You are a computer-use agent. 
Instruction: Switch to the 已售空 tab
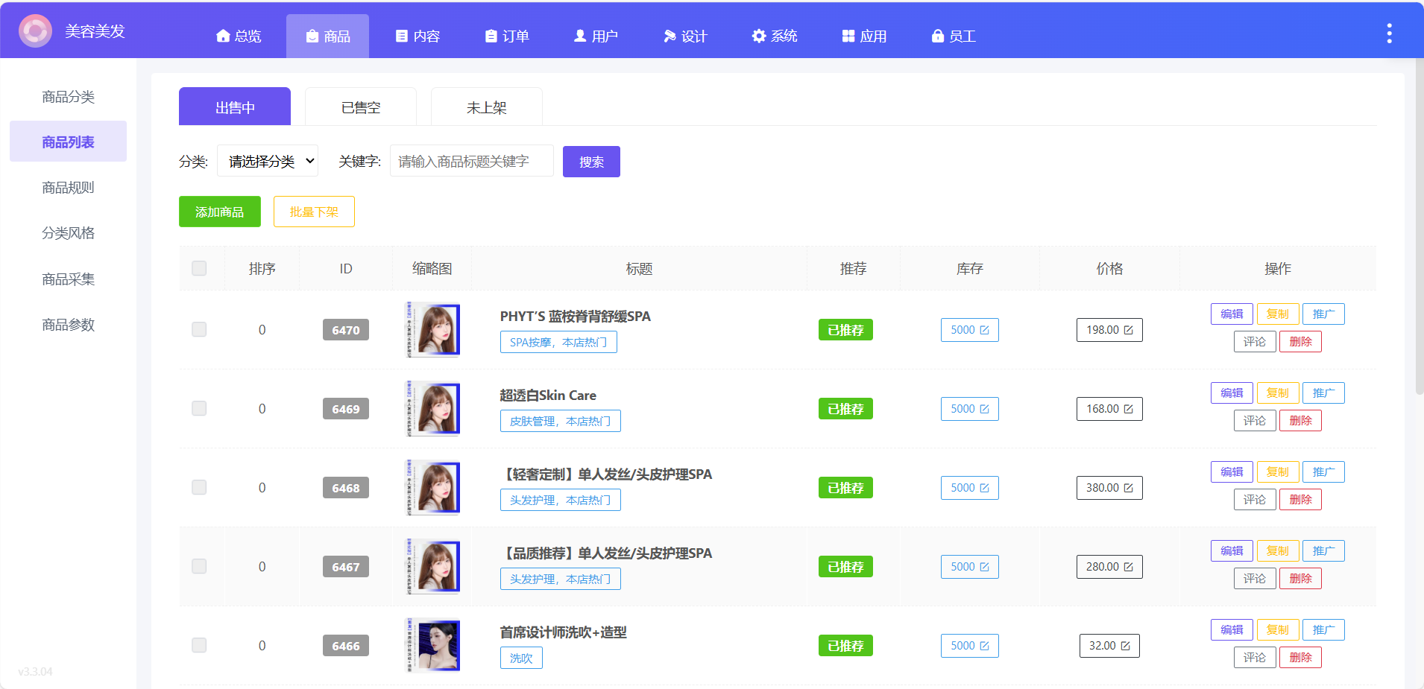361,107
